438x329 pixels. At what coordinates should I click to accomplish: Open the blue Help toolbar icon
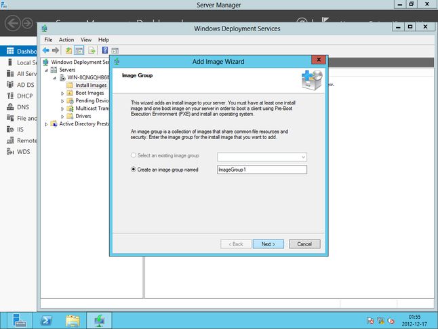pos(104,50)
